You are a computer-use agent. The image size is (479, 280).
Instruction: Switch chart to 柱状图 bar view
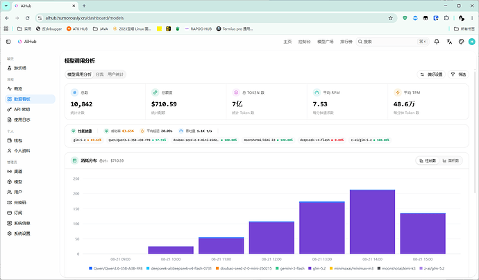428,160
